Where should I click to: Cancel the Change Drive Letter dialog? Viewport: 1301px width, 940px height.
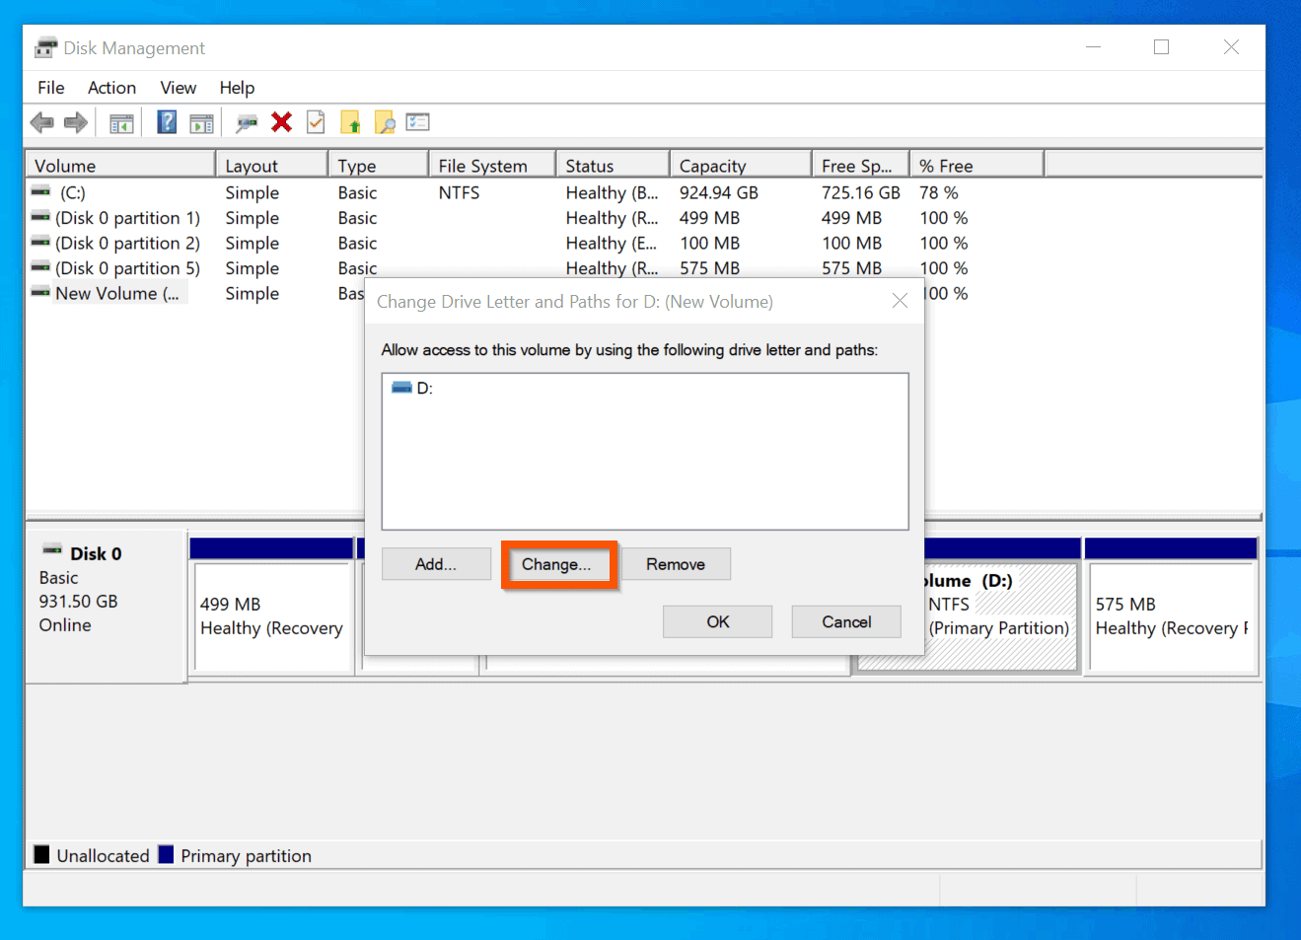[845, 621]
